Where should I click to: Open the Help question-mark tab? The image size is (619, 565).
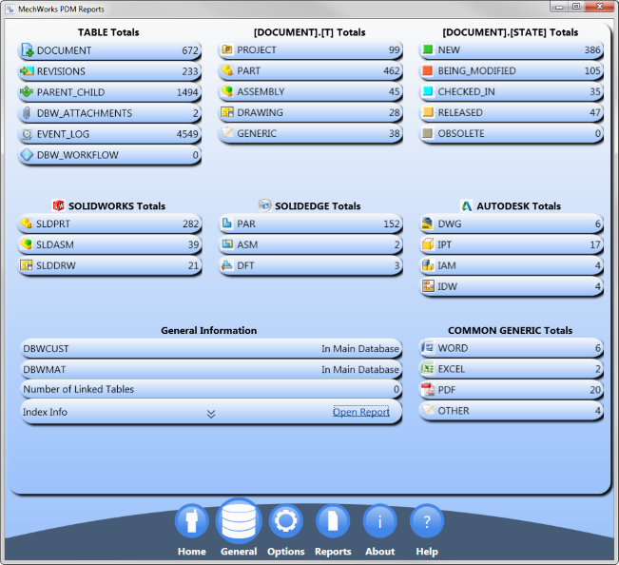pos(427,521)
